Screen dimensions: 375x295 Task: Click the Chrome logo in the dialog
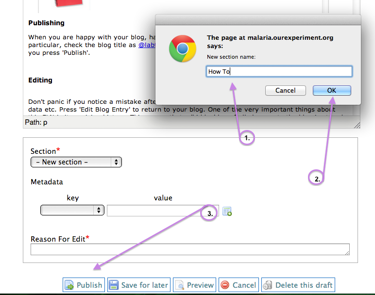pyautogui.click(x=183, y=49)
